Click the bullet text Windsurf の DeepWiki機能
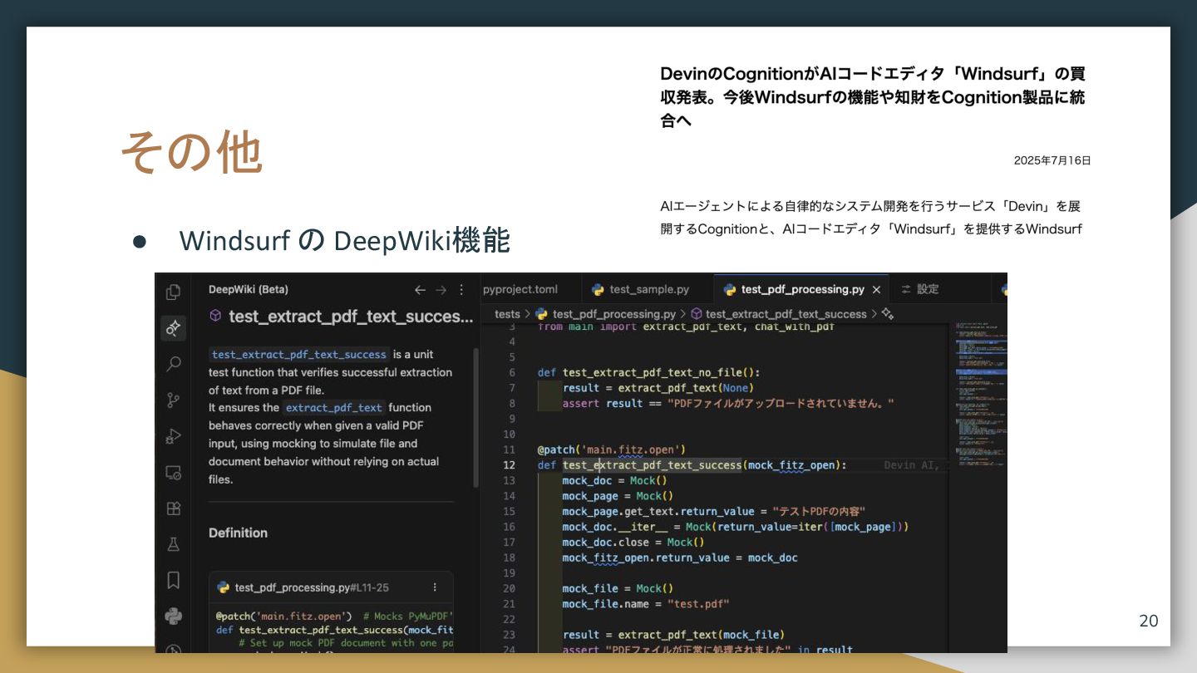The height and width of the screenshot is (673, 1197). point(344,240)
